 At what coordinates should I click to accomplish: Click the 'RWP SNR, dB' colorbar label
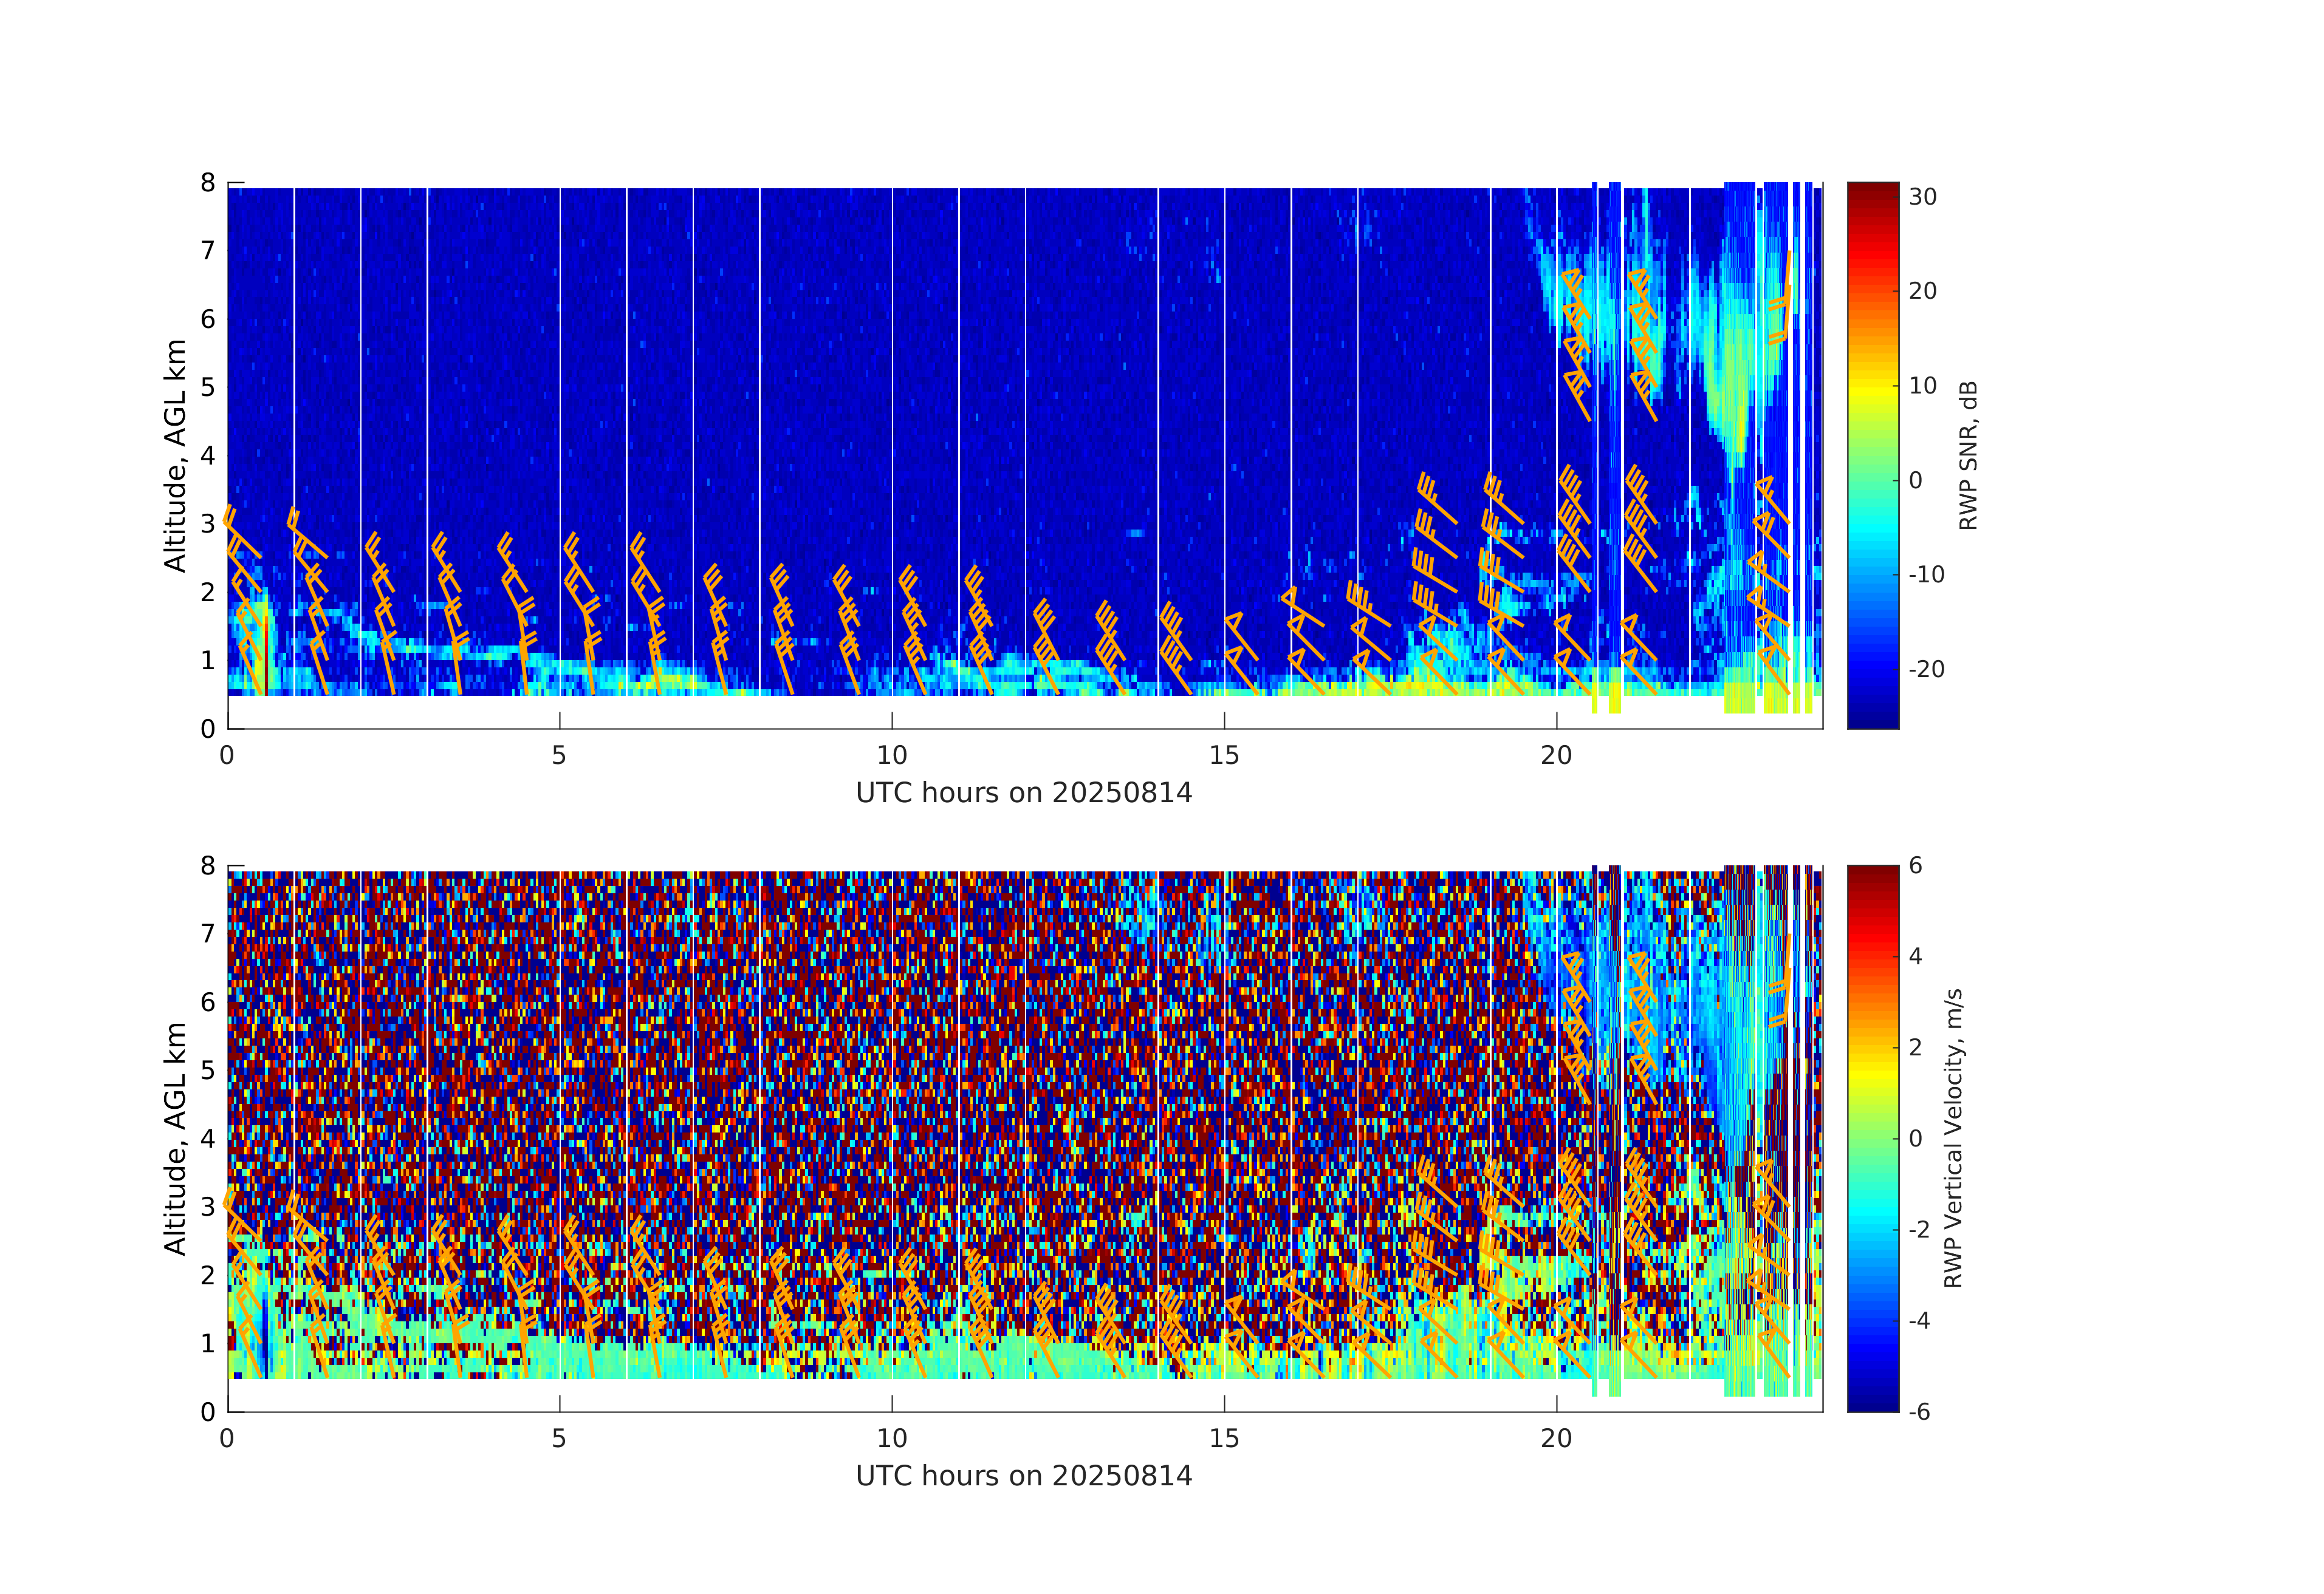(1968, 455)
